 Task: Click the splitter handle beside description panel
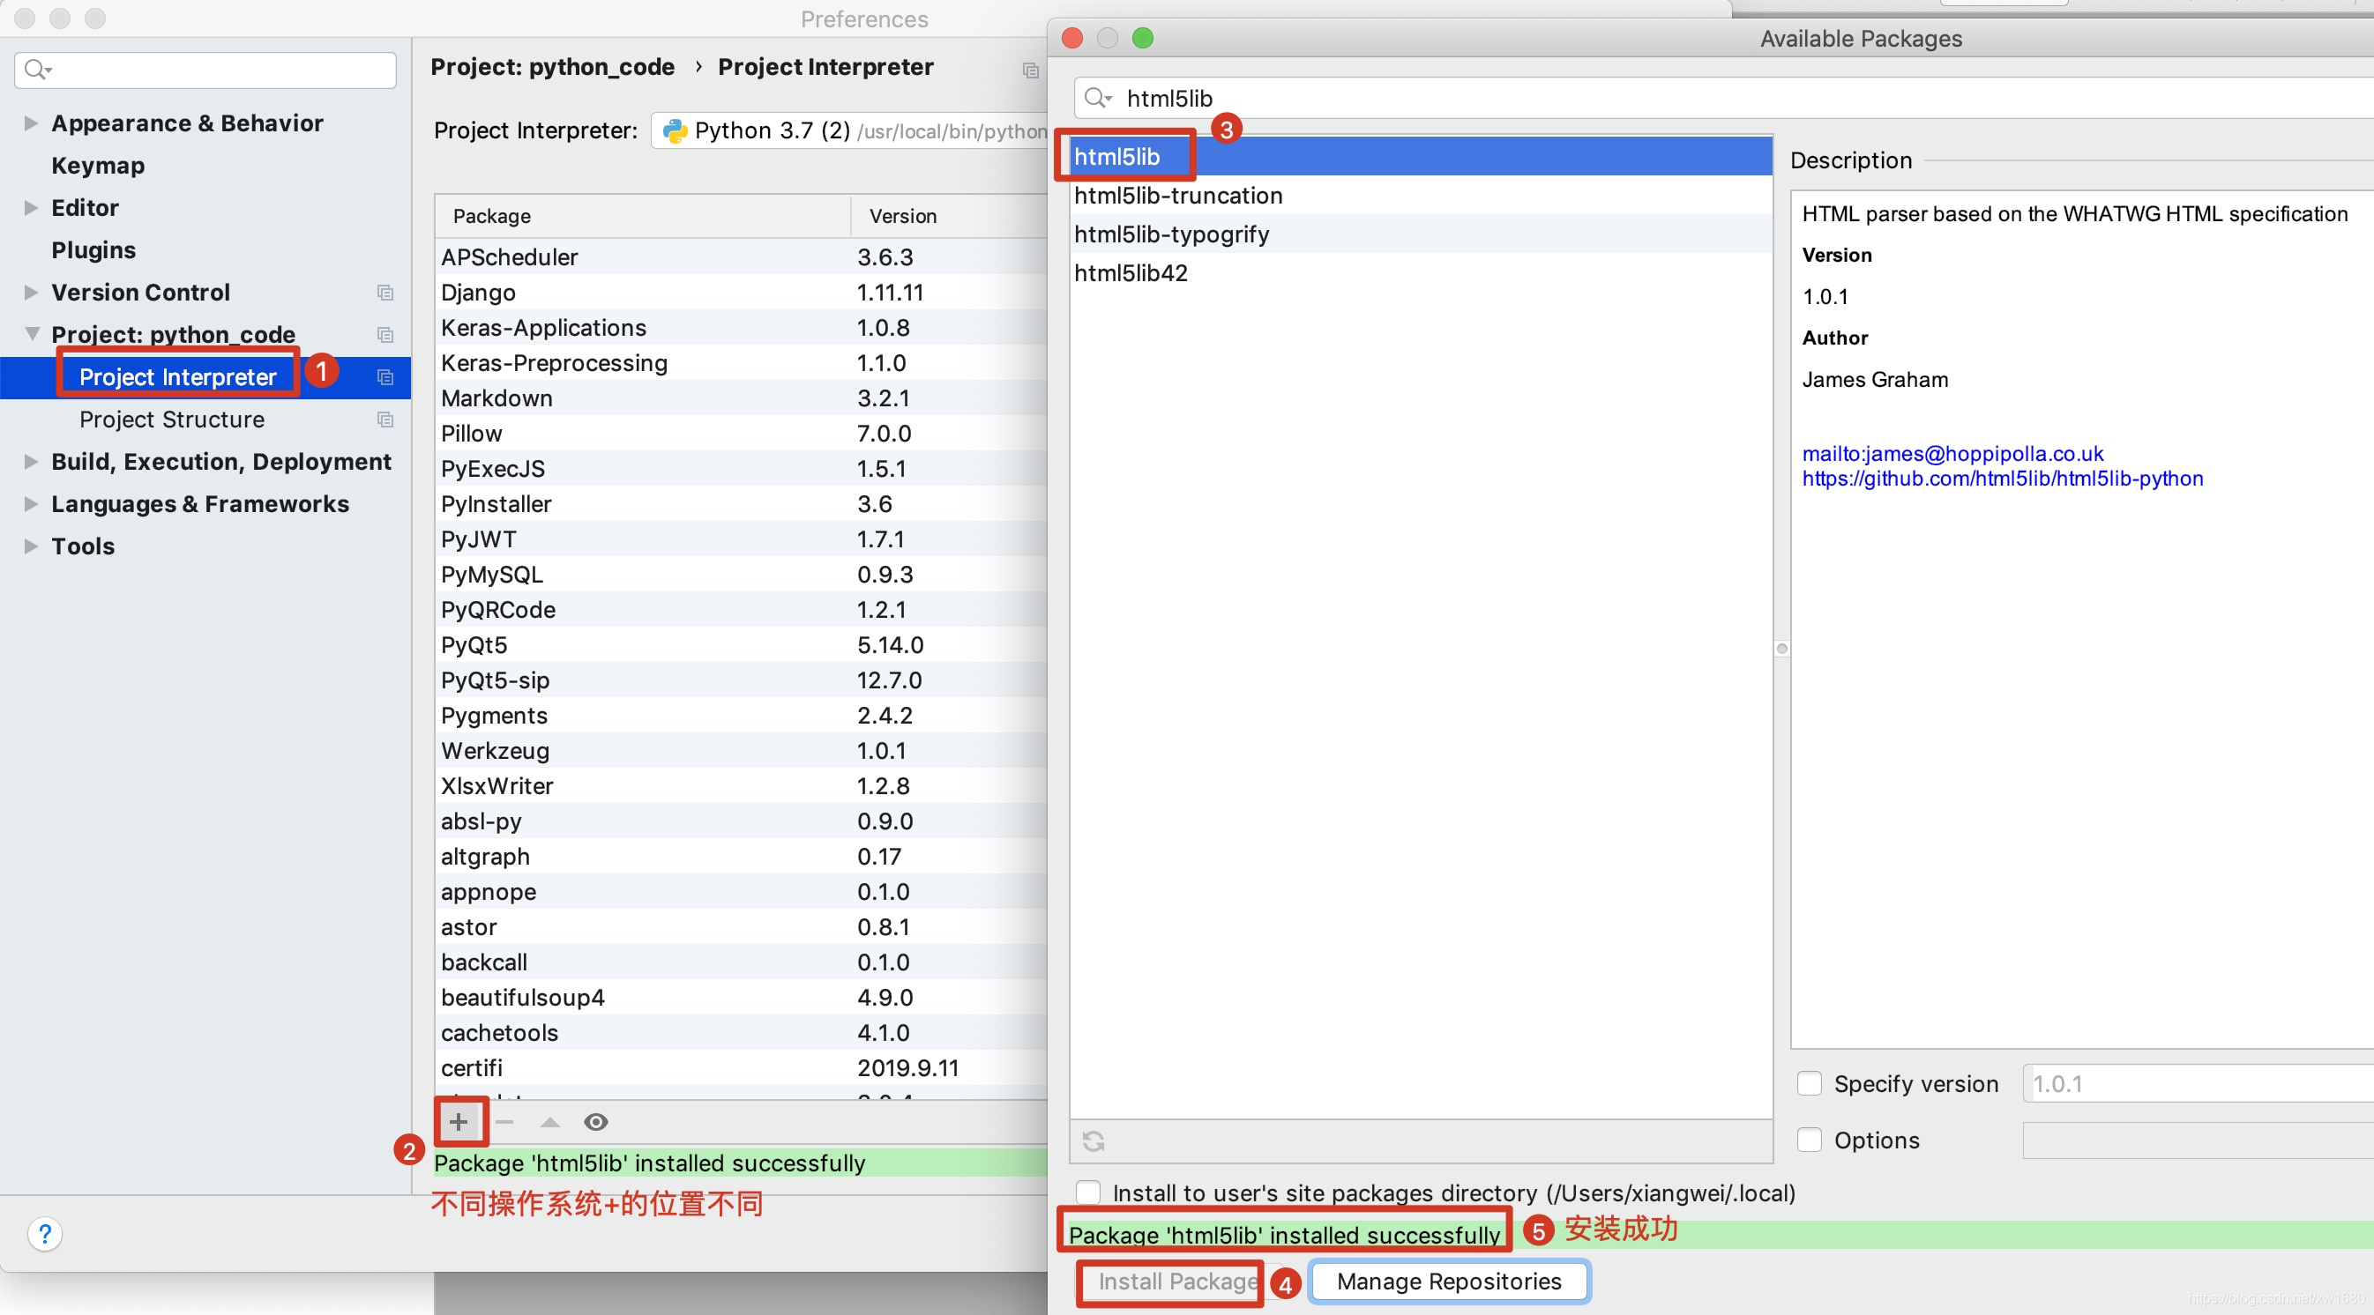tap(1781, 650)
